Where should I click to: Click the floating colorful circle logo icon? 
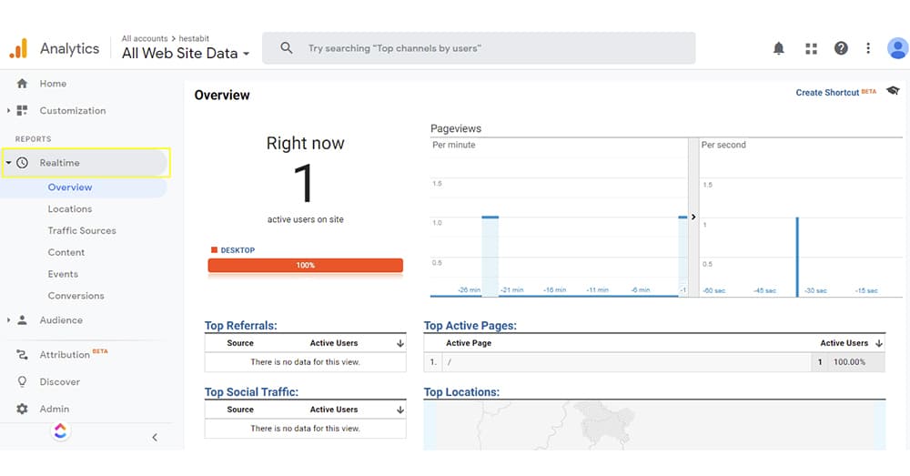coord(60,431)
